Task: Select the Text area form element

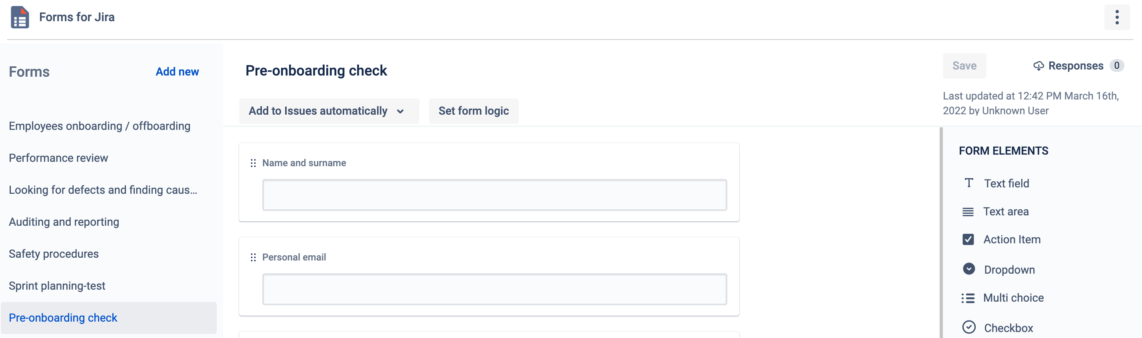Action: click(1006, 211)
